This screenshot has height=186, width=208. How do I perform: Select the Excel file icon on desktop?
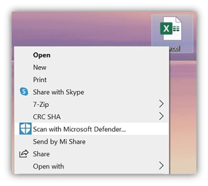point(171,28)
